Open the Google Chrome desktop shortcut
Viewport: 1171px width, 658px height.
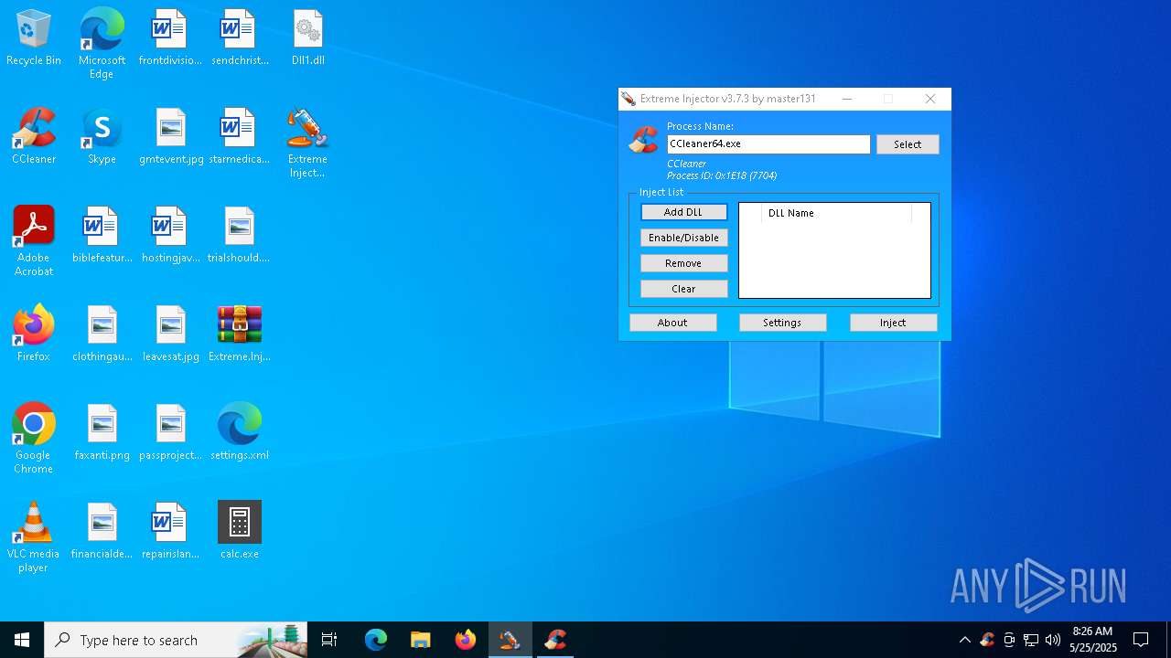(x=34, y=439)
